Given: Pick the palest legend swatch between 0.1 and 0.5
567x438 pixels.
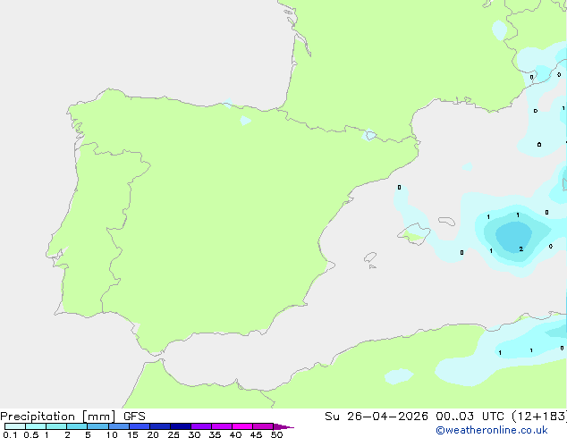Looking at the screenshot, I should coord(15,426).
